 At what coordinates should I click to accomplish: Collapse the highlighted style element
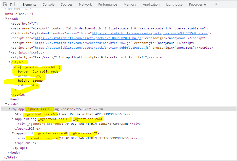point(10,62)
